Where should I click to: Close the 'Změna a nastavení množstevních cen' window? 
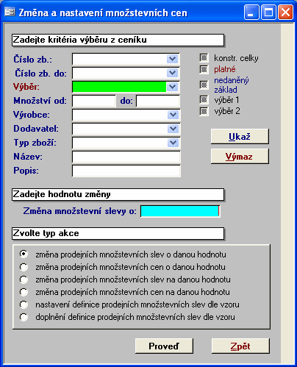pos(285,12)
